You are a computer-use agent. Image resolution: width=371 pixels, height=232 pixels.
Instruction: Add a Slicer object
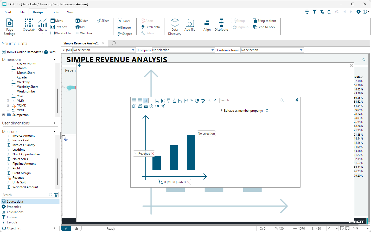coord(103,21)
